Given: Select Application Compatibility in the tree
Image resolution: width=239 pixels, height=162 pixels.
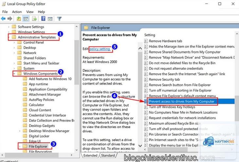Looking at the screenshot, I should pos(48,89).
